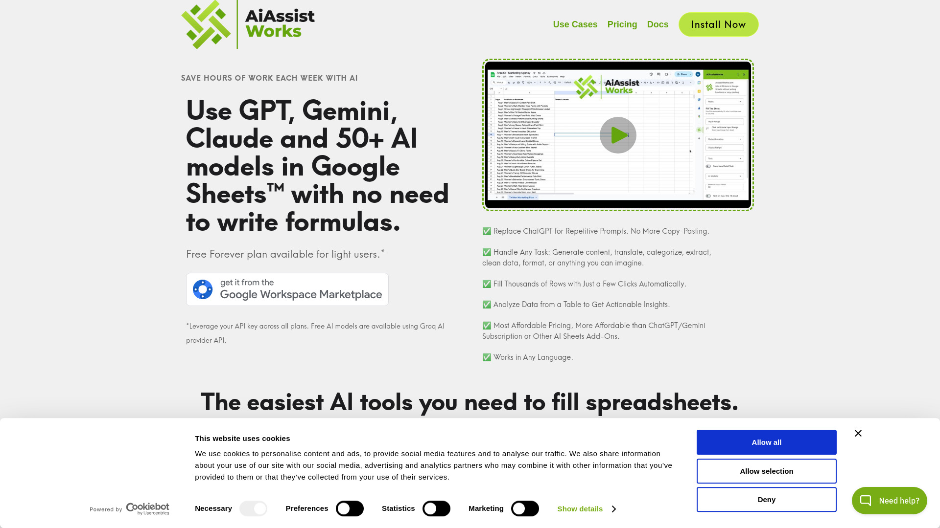Viewport: 940px width, 528px height.
Task: Click the Allow selection button
Action: tap(766, 471)
